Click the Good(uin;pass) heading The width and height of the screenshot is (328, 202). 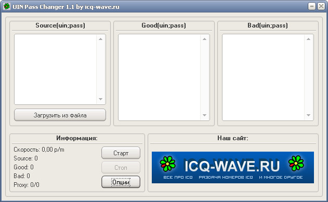pyautogui.click(x=164, y=25)
